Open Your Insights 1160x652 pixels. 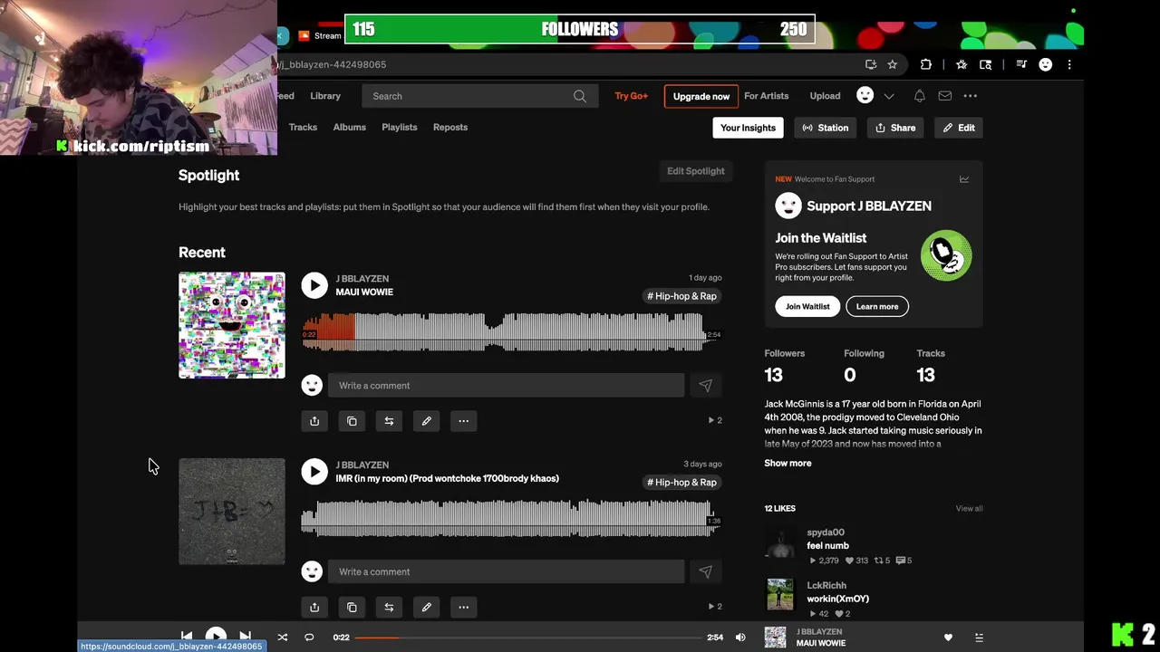tap(748, 128)
